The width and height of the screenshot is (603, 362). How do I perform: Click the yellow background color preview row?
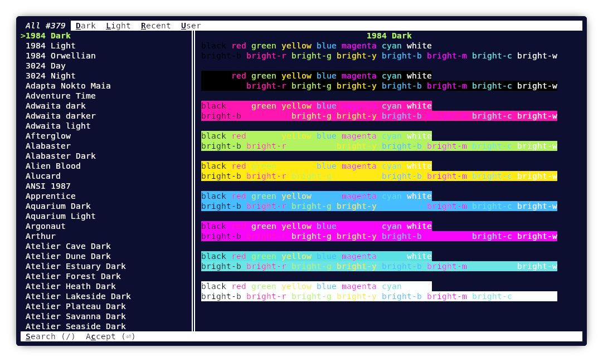[x=379, y=171]
